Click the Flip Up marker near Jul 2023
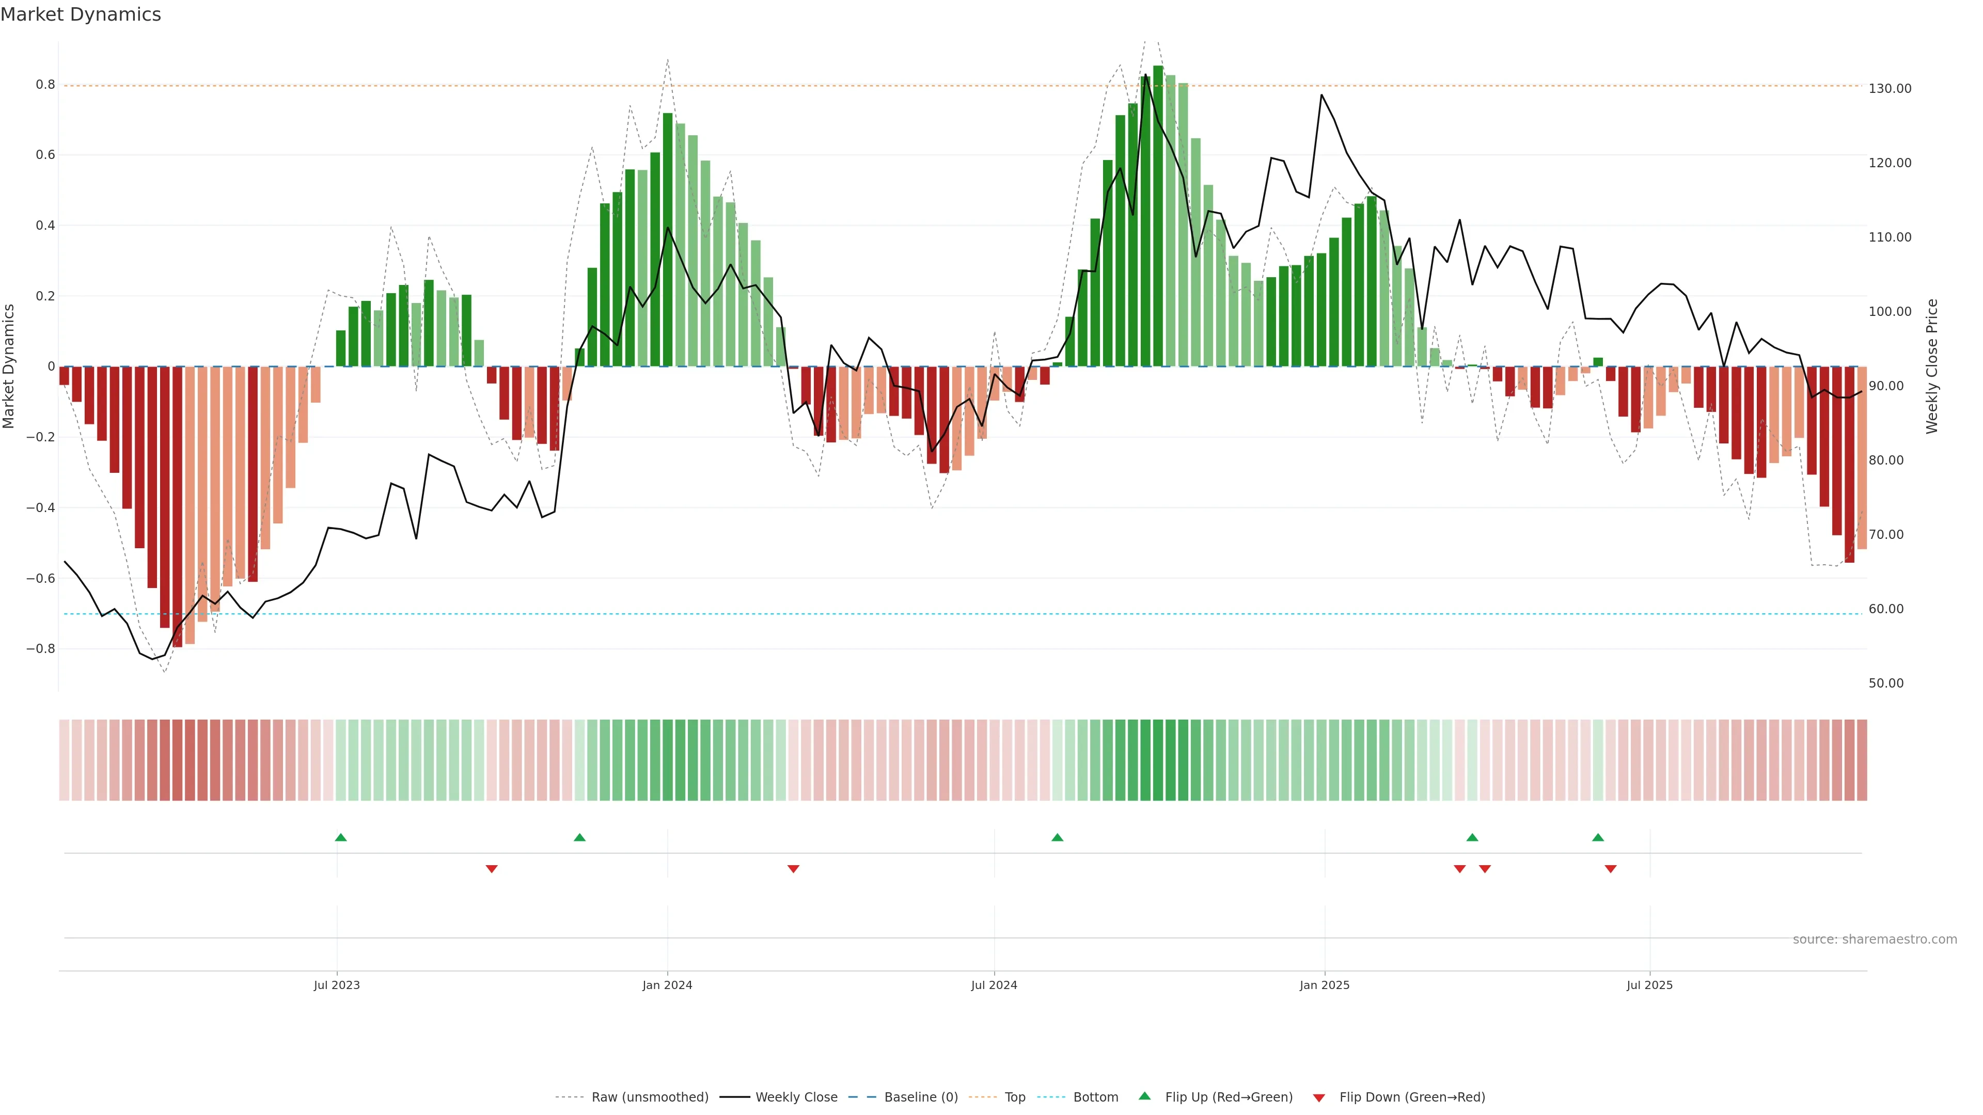 [x=341, y=837]
